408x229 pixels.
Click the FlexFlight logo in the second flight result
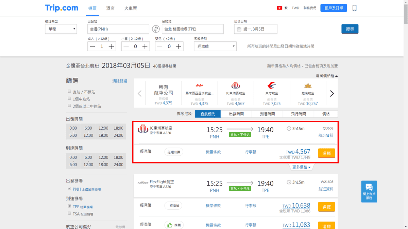(143, 183)
